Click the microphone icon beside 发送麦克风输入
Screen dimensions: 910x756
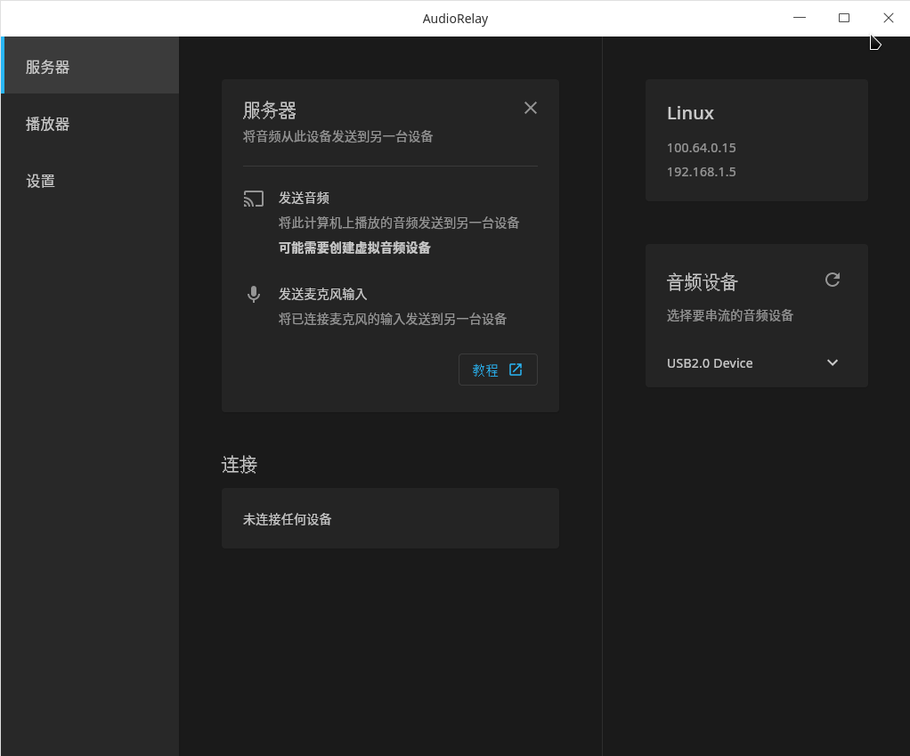(x=254, y=295)
